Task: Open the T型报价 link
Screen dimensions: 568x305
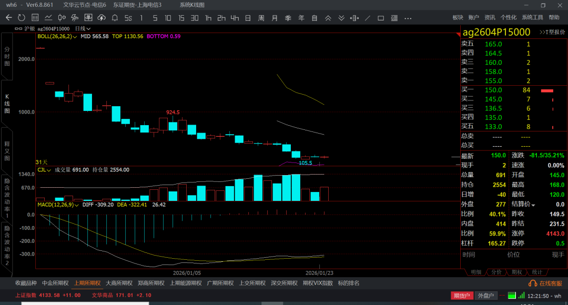Action: click(x=552, y=33)
